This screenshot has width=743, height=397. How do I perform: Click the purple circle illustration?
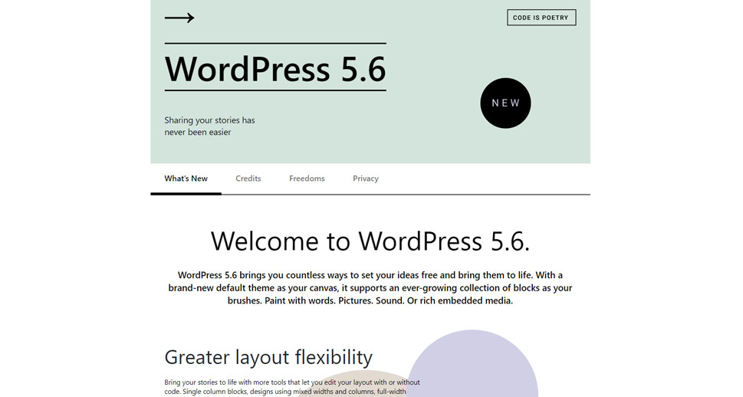(x=472, y=364)
